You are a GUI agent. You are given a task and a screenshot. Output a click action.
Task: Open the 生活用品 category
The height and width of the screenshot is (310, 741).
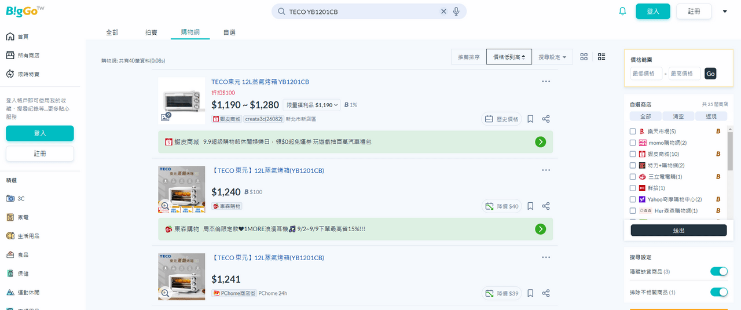pyautogui.click(x=23, y=236)
